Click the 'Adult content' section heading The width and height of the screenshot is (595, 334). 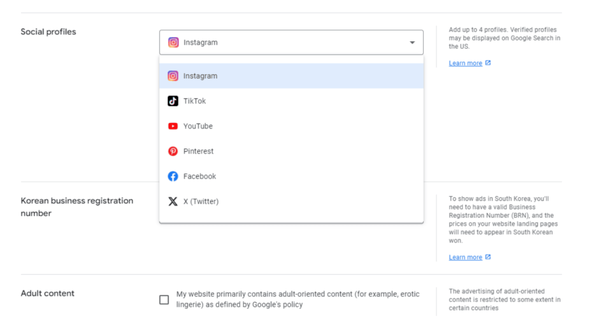point(48,293)
